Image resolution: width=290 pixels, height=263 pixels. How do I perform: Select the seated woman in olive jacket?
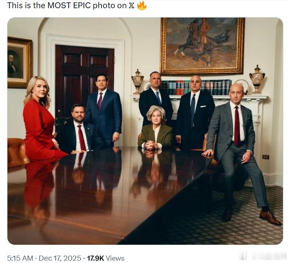(156, 128)
